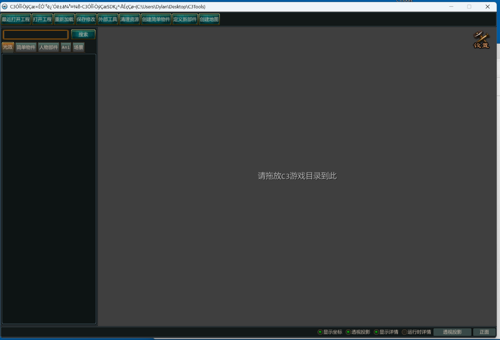The height and width of the screenshot is (340, 500).
Task: Toggle 显示详情 detail display option
Action: coord(386,331)
